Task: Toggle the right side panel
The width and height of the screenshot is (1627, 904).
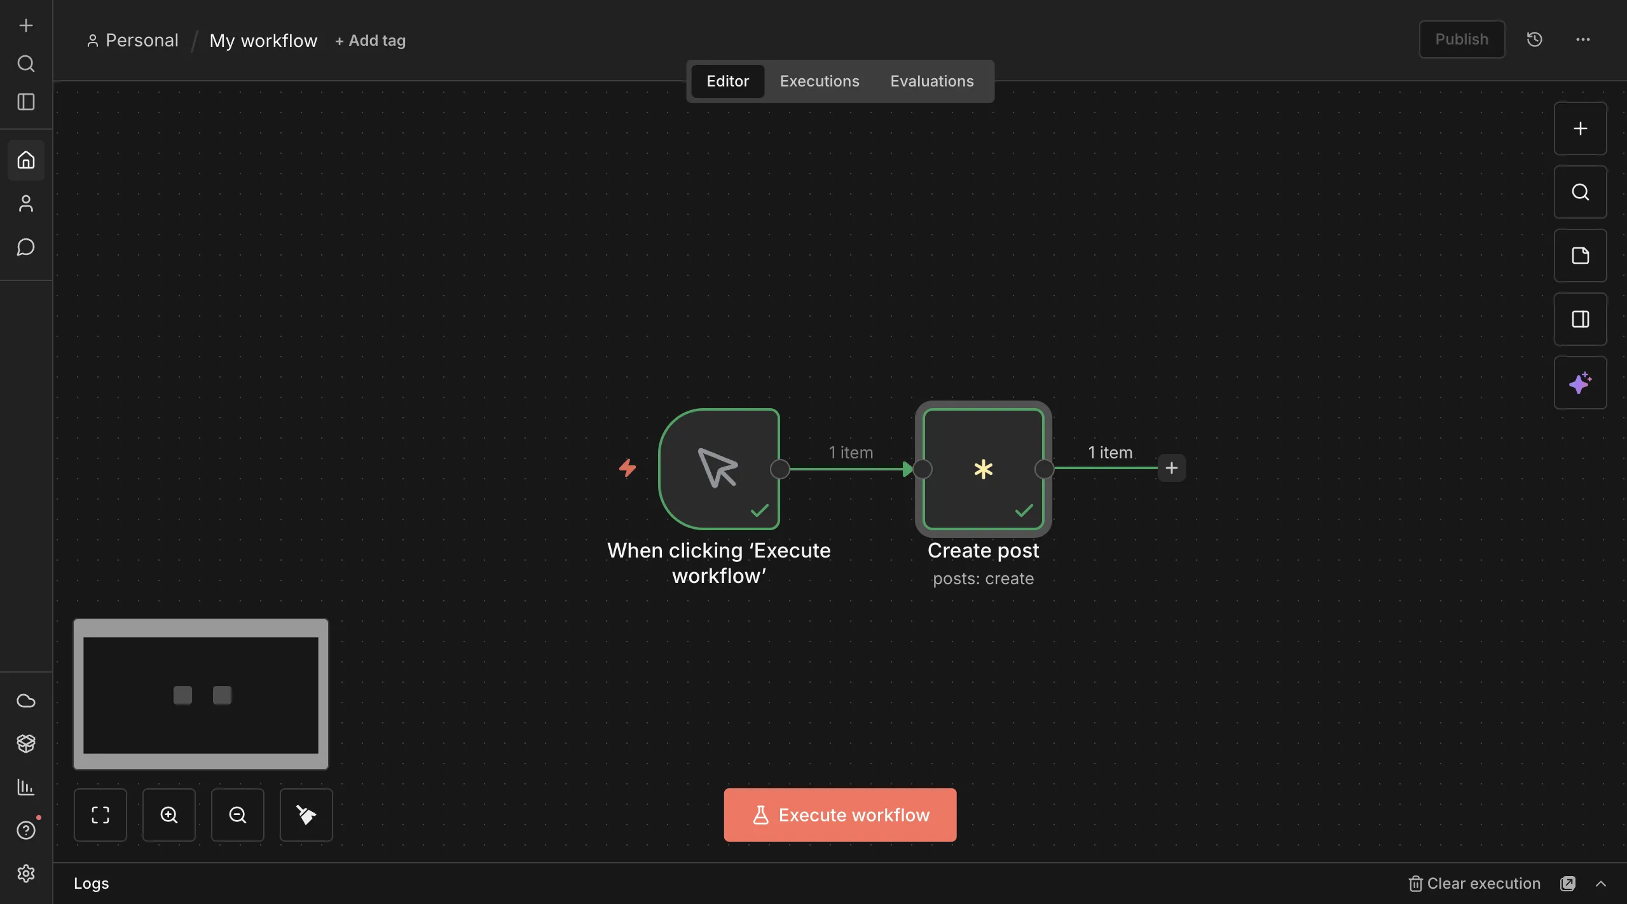Action: [1579, 318]
